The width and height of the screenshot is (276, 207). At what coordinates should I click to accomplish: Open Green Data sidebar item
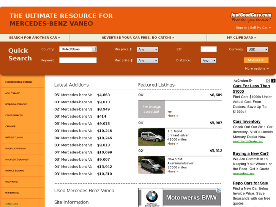click(x=11, y=204)
